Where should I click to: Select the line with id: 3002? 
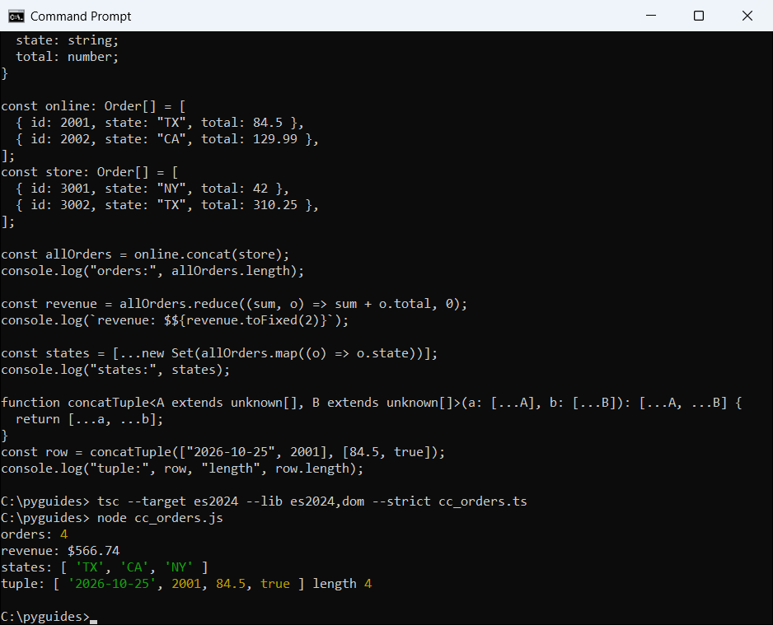click(167, 205)
